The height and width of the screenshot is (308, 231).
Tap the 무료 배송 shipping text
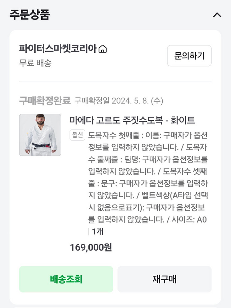[x=35, y=63]
